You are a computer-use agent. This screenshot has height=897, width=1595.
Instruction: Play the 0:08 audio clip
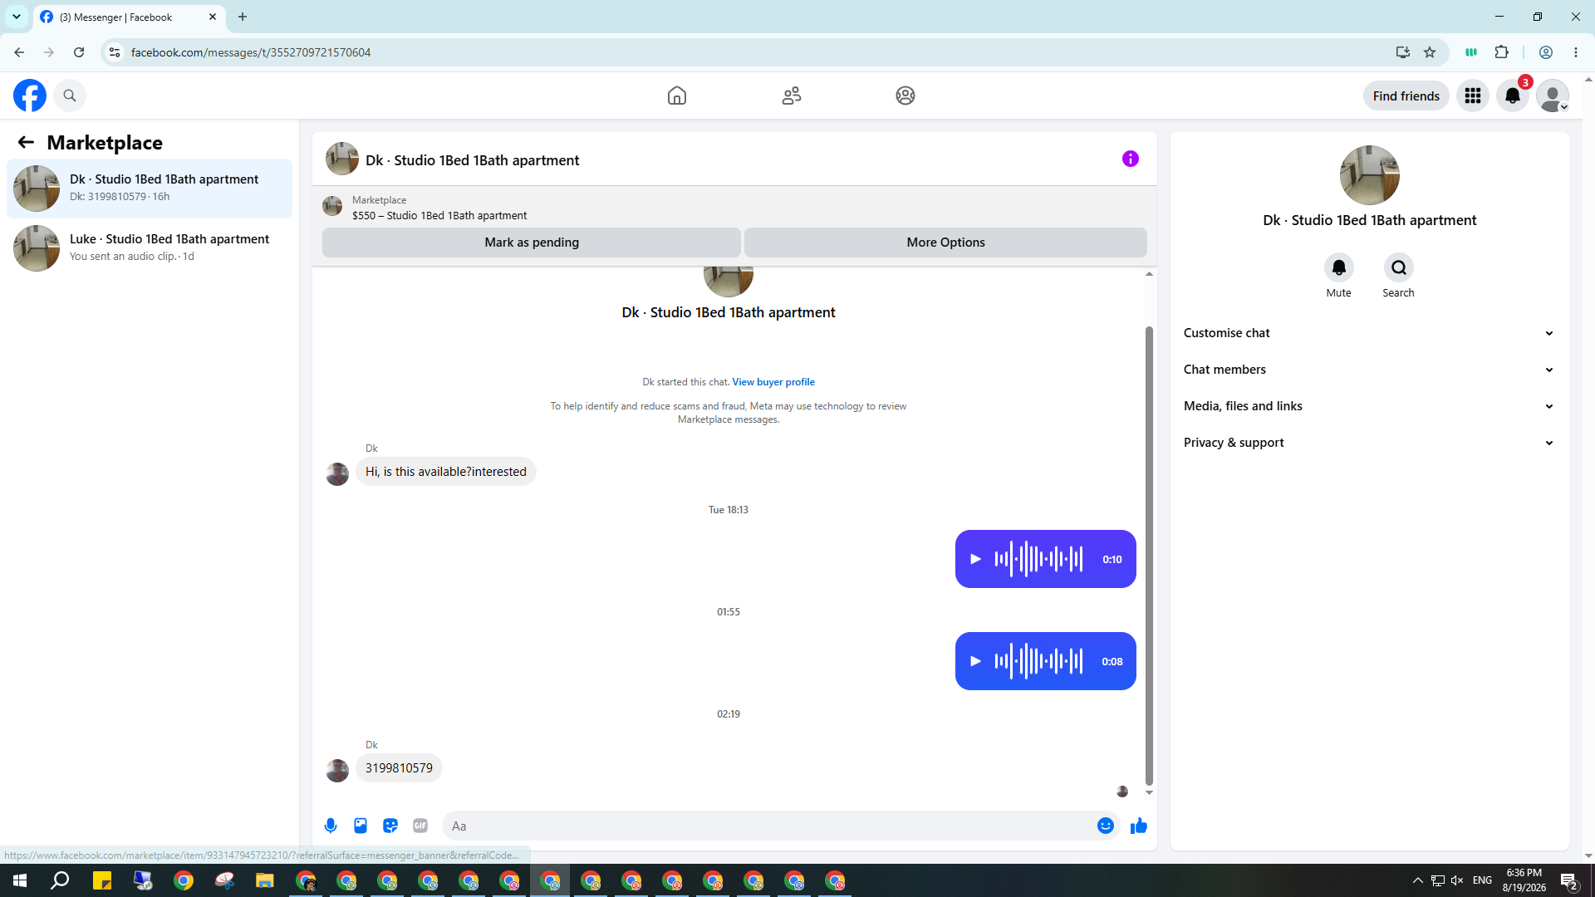(976, 661)
